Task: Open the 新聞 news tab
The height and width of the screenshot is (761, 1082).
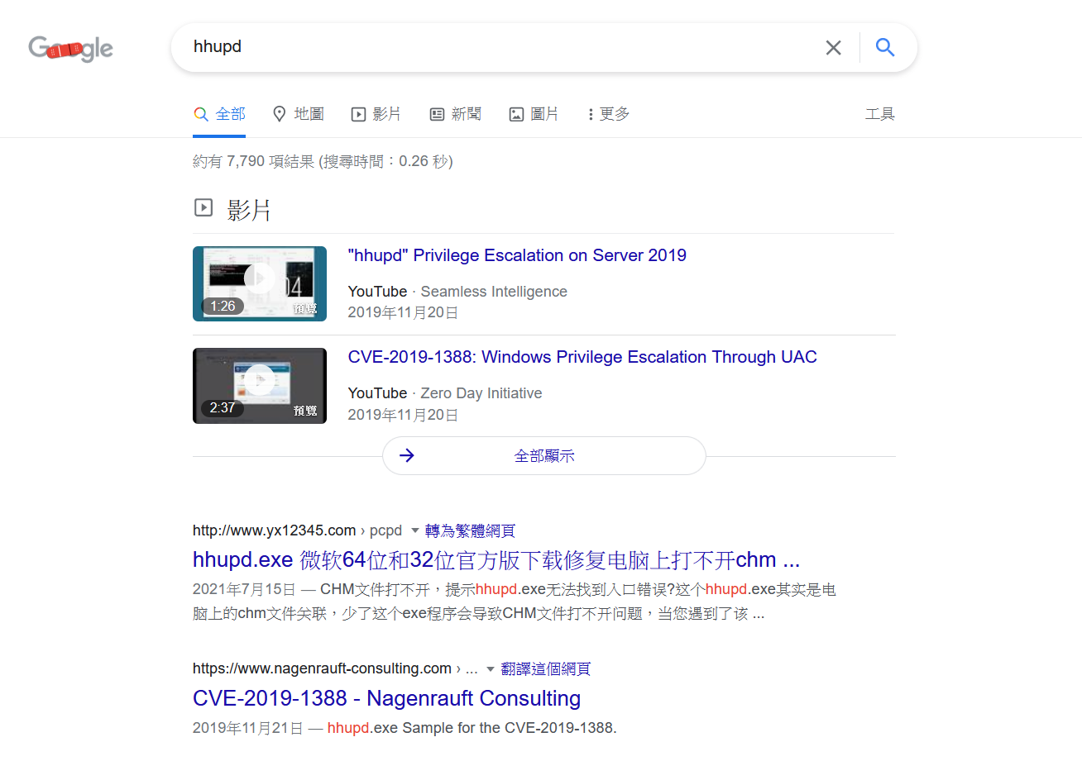Action: point(455,114)
